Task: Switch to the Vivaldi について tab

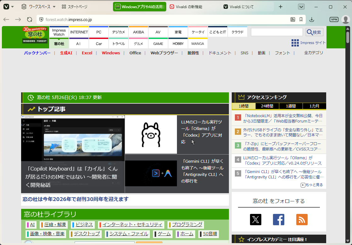Action: point(247,7)
